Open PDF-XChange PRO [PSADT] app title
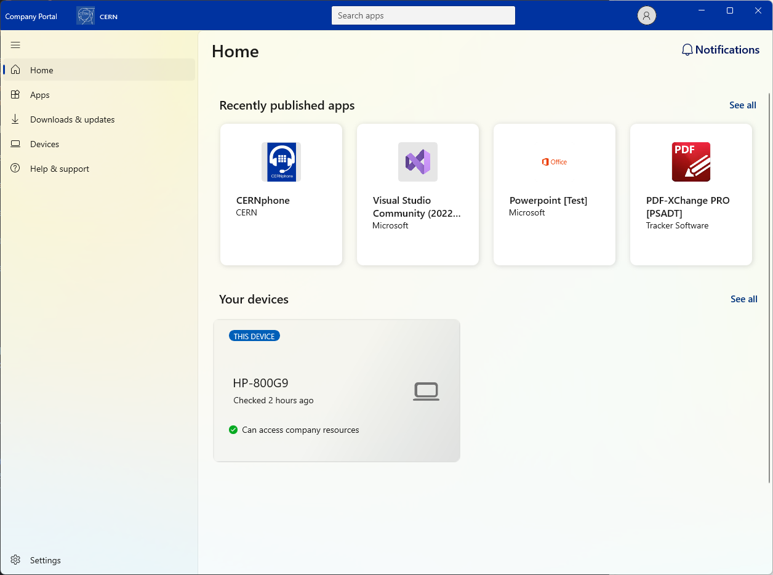The image size is (773, 575). [x=688, y=207]
